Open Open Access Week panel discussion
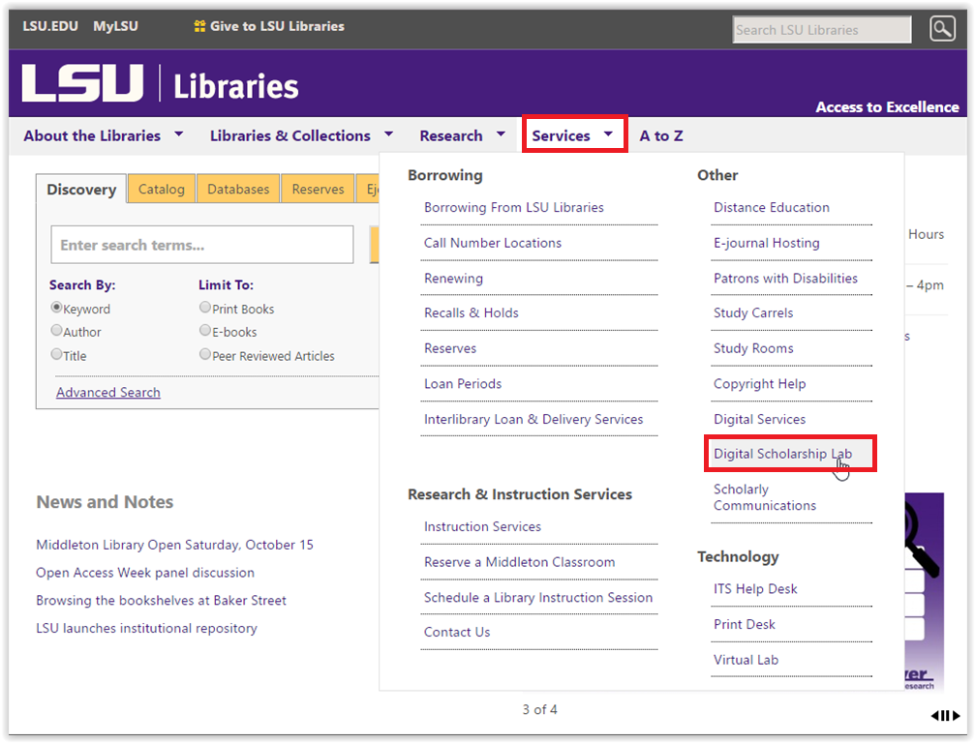The height and width of the screenshot is (743, 975). click(145, 572)
